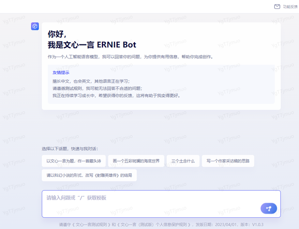Open 个人信息保护规则 link in footer
Screen dimensions: 299x229
[x=154, y=224]
